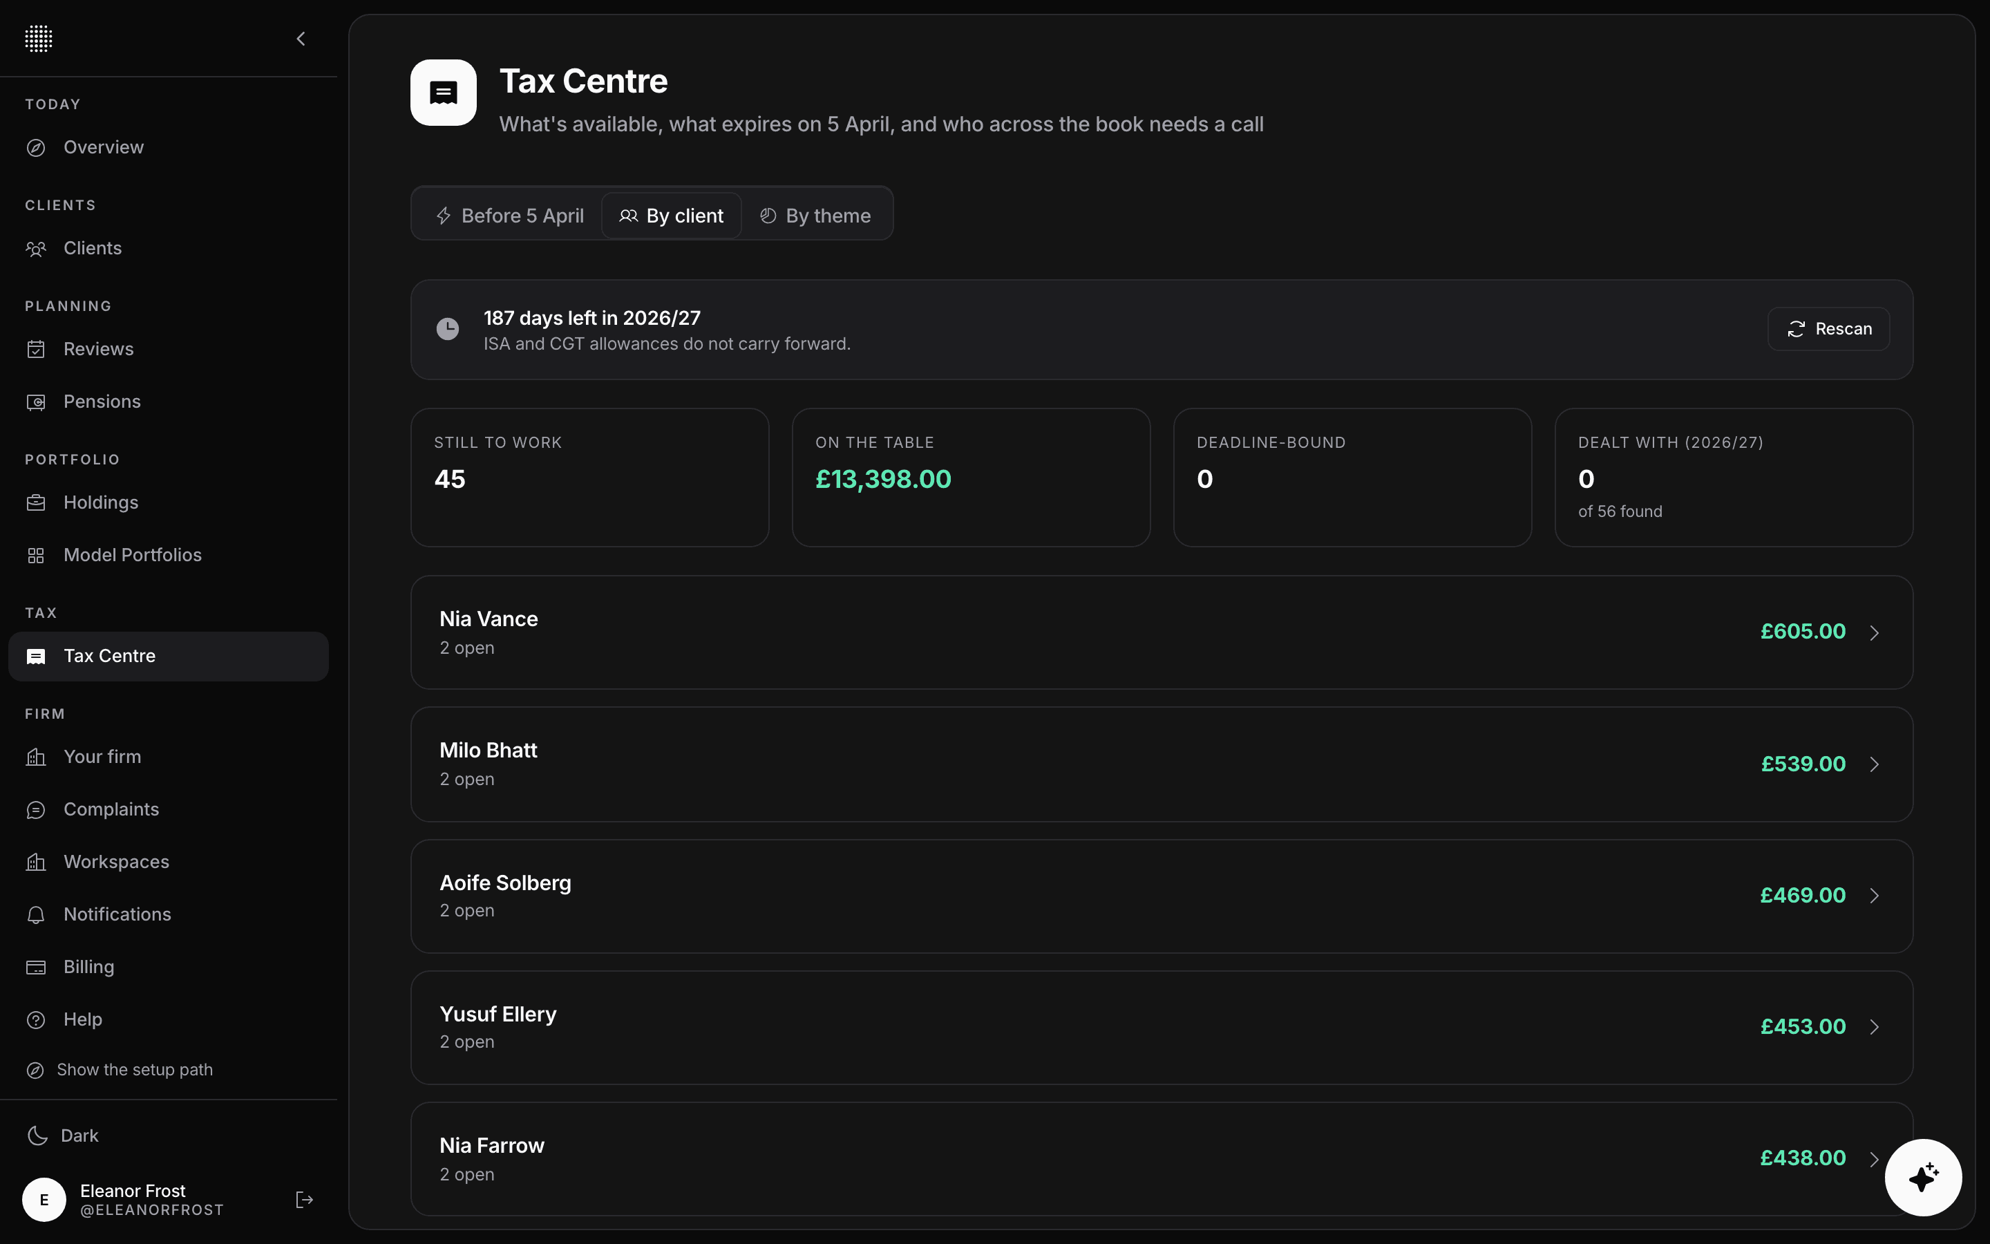
Task: Open the AI assistant sparkle button
Action: pos(1924,1178)
